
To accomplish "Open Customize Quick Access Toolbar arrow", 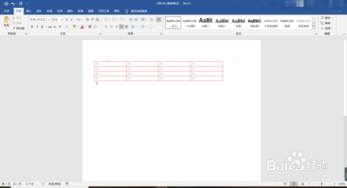I will pos(27,4).
